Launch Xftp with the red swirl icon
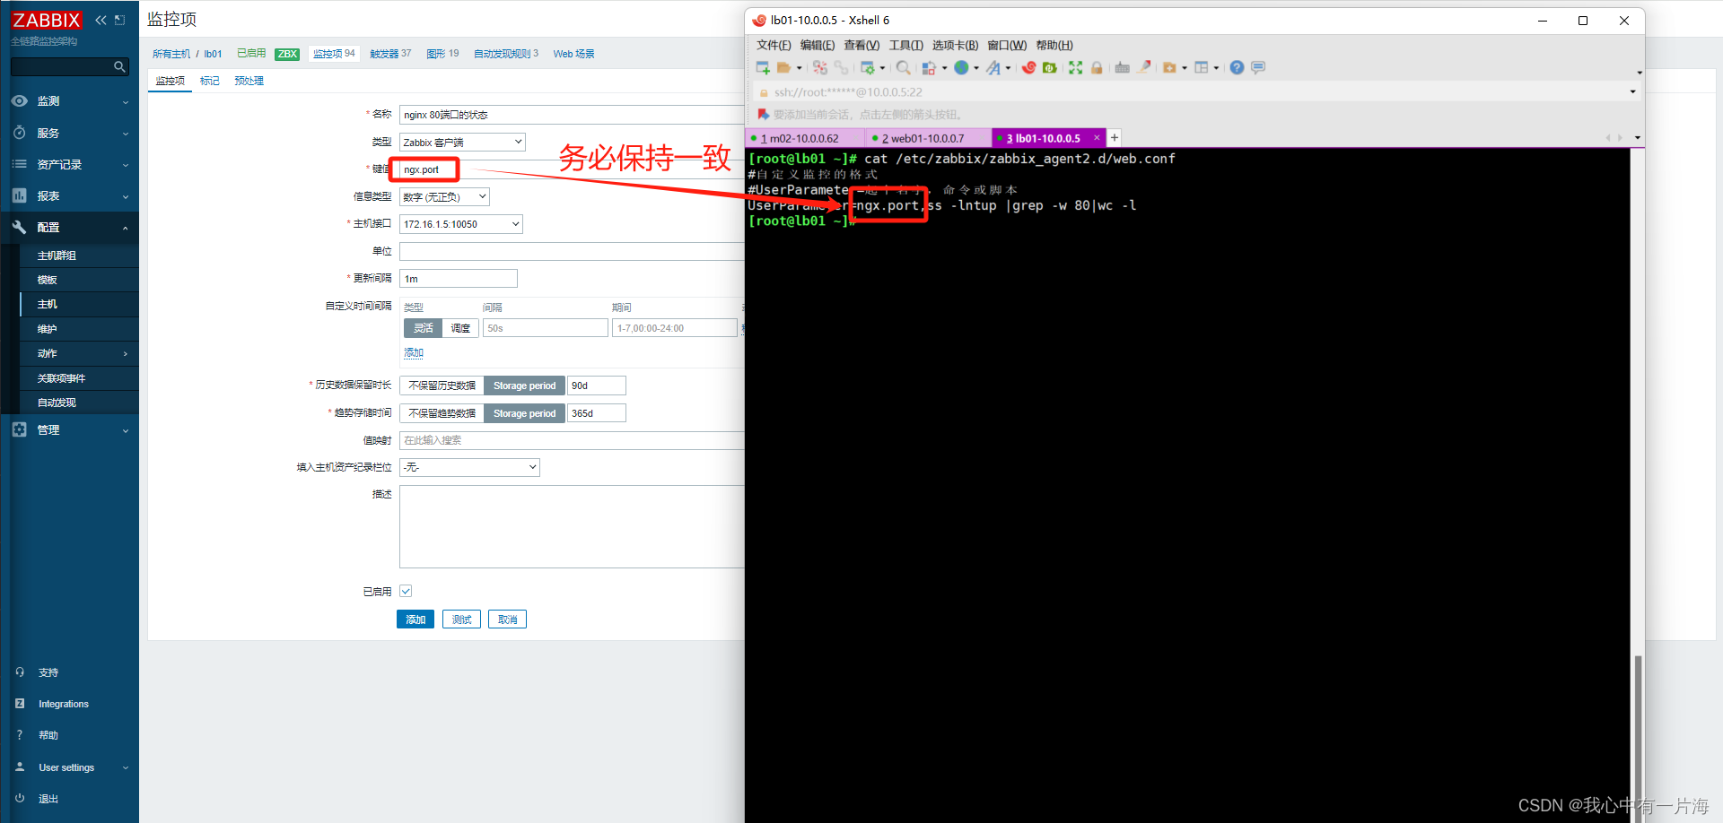The width and height of the screenshot is (1723, 823). (1029, 68)
